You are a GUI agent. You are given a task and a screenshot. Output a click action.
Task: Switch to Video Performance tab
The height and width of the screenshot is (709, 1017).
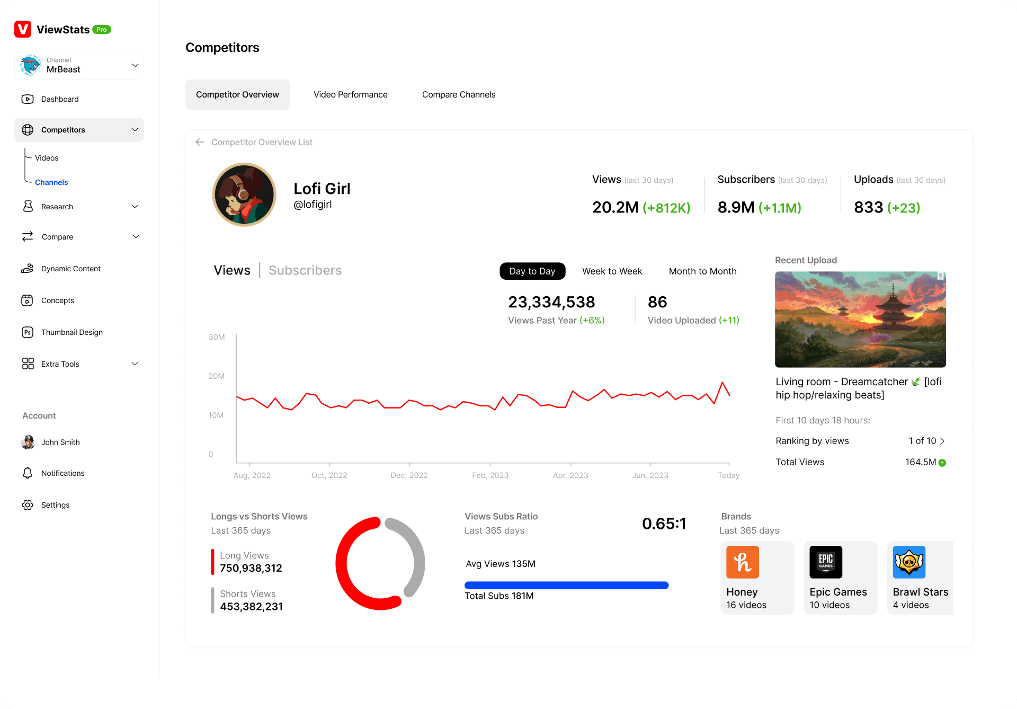pyautogui.click(x=350, y=95)
